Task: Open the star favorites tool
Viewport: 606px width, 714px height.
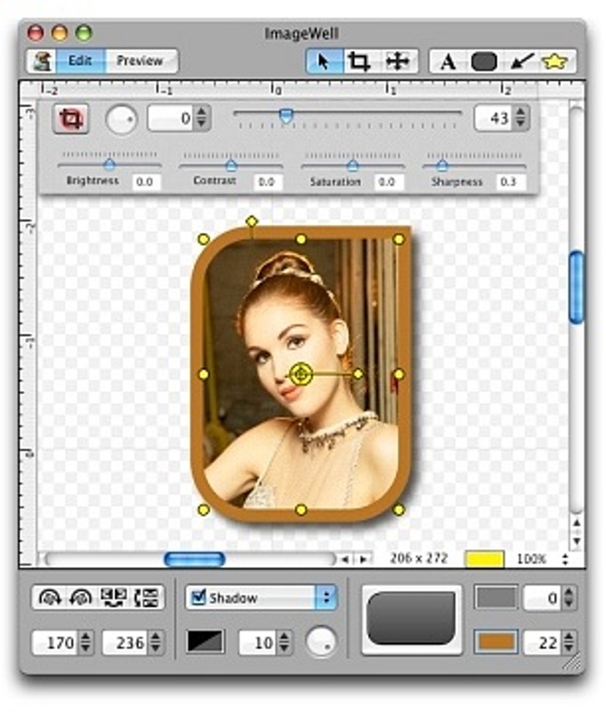Action: tap(555, 62)
